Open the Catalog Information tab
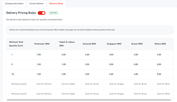The width and height of the screenshot is (177, 102). (x=14, y=4)
